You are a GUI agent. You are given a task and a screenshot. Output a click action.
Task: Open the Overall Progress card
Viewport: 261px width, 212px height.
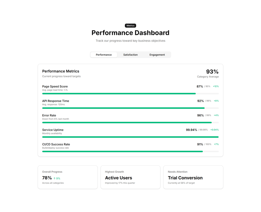67,177
